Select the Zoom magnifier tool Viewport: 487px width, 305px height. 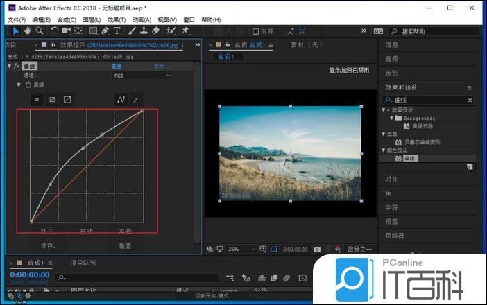[x=39, y=31]
